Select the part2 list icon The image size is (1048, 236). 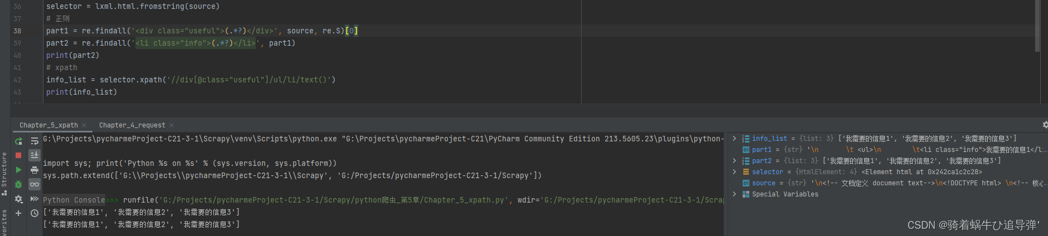click(745, 161)
